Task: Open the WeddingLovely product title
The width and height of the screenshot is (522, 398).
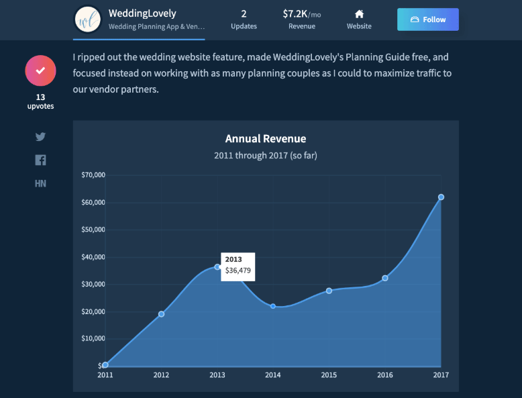Action: tap(142, 13)
